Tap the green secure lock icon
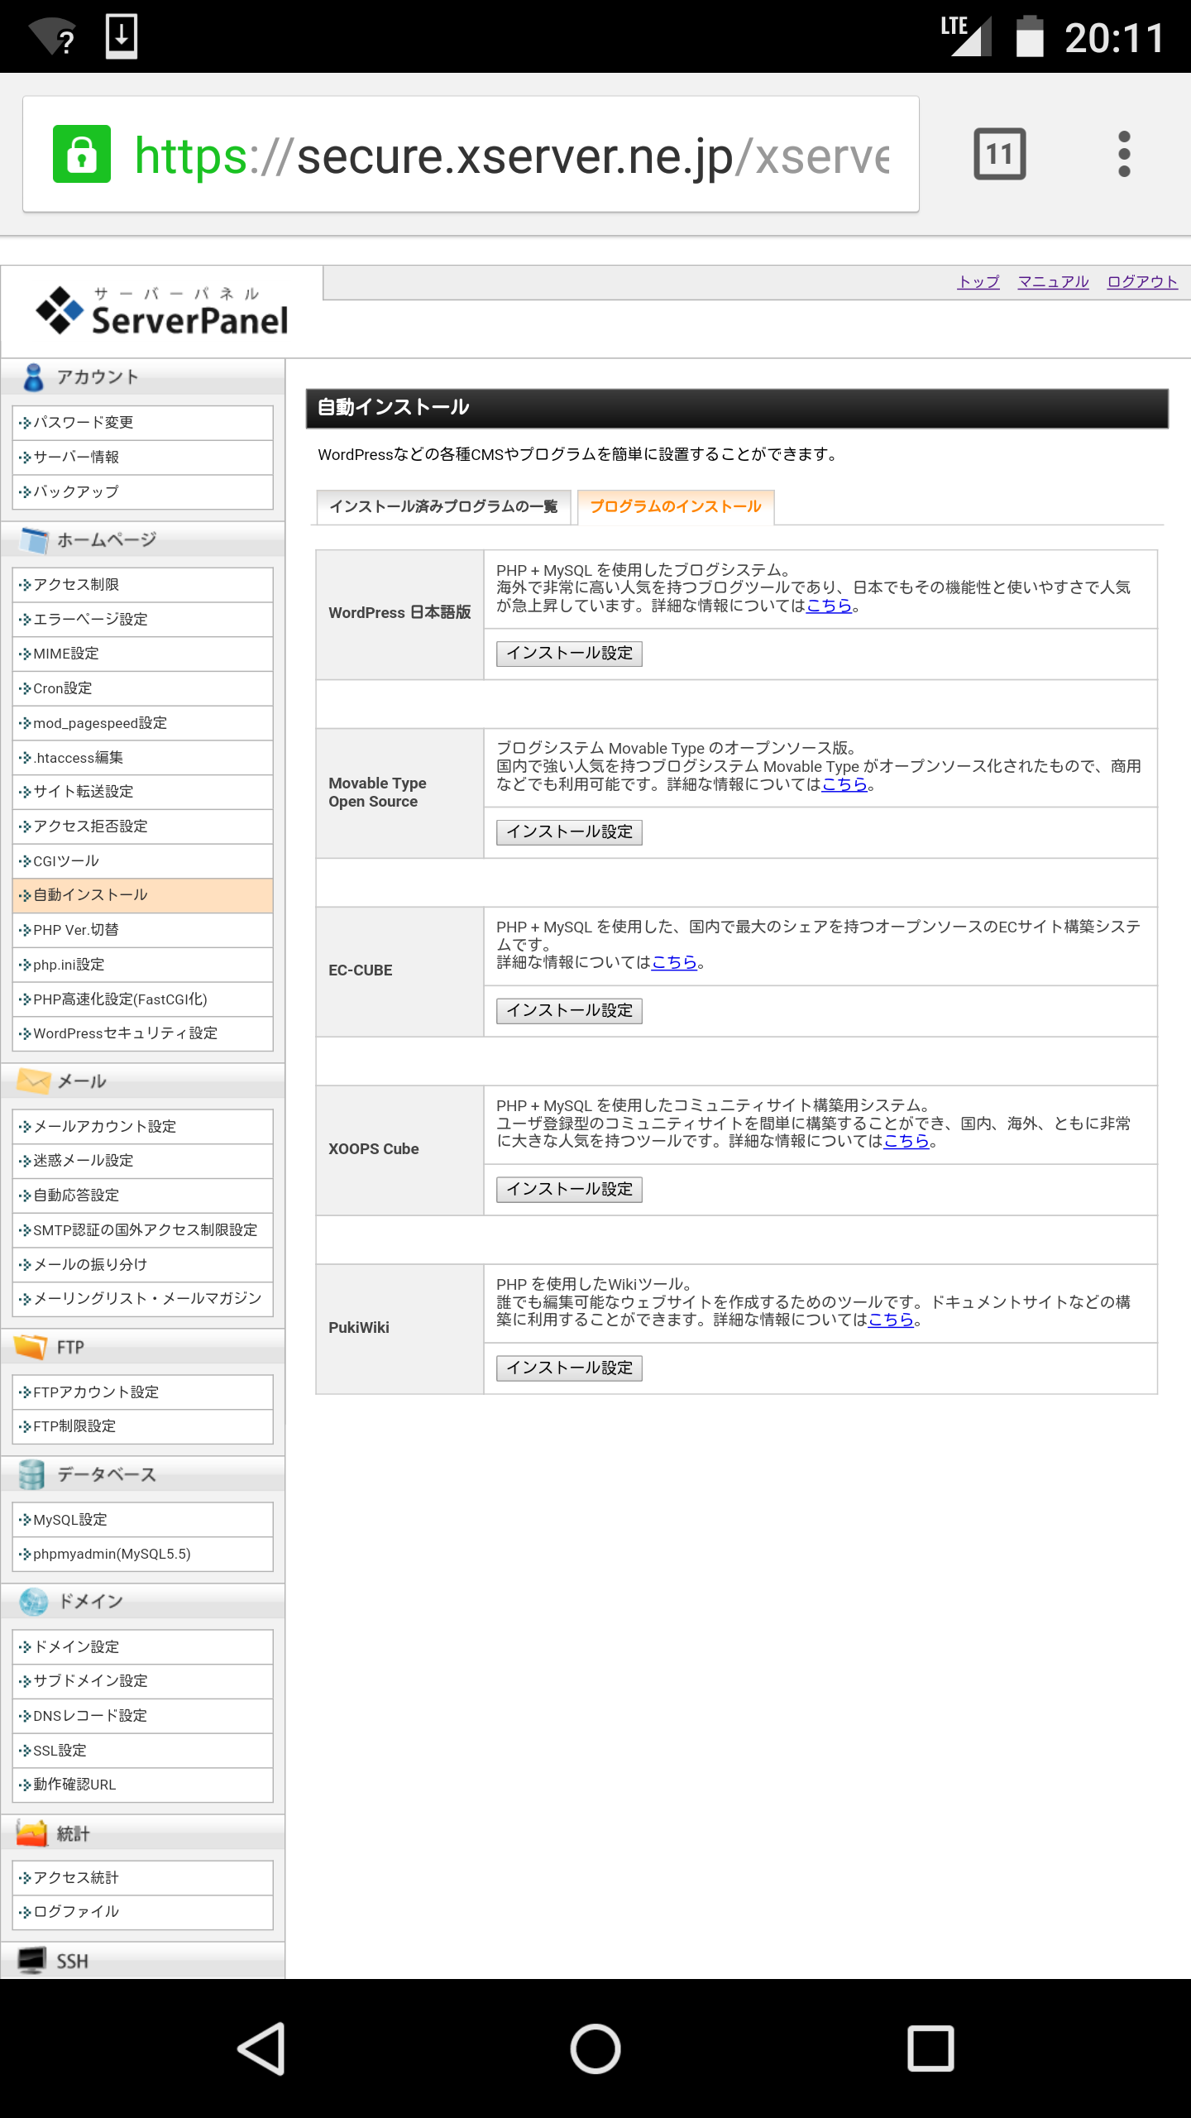Image resolution: width=1191 pixels, height=2118 pixels. 81,154
